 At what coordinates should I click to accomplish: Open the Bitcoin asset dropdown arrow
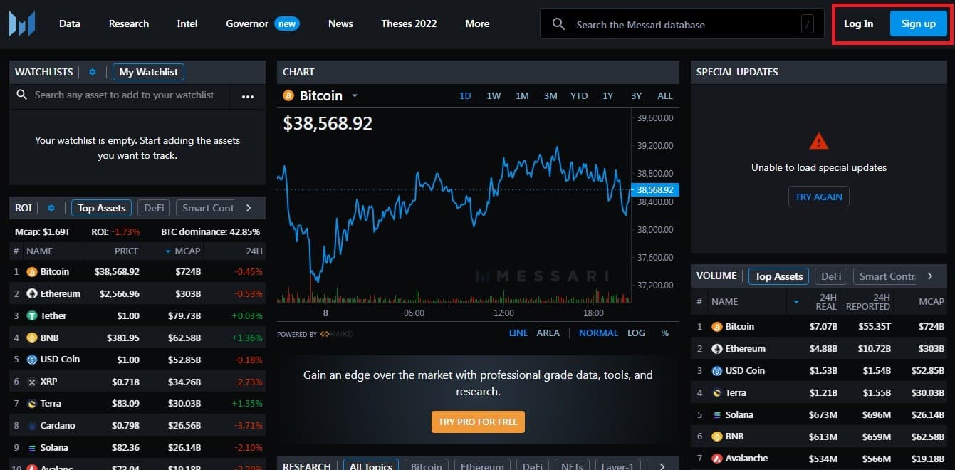tap(354, 96)
